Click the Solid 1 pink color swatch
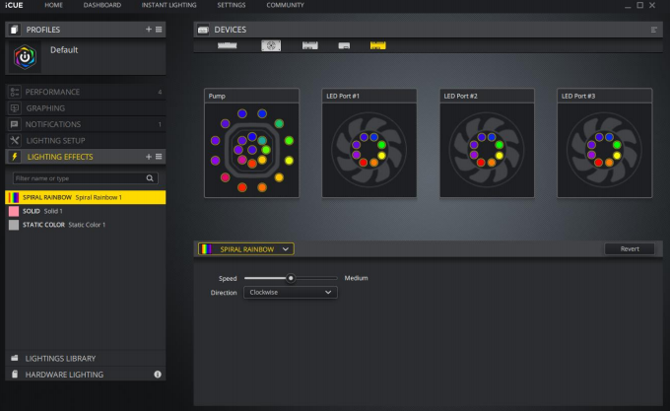 coord(14,211)
